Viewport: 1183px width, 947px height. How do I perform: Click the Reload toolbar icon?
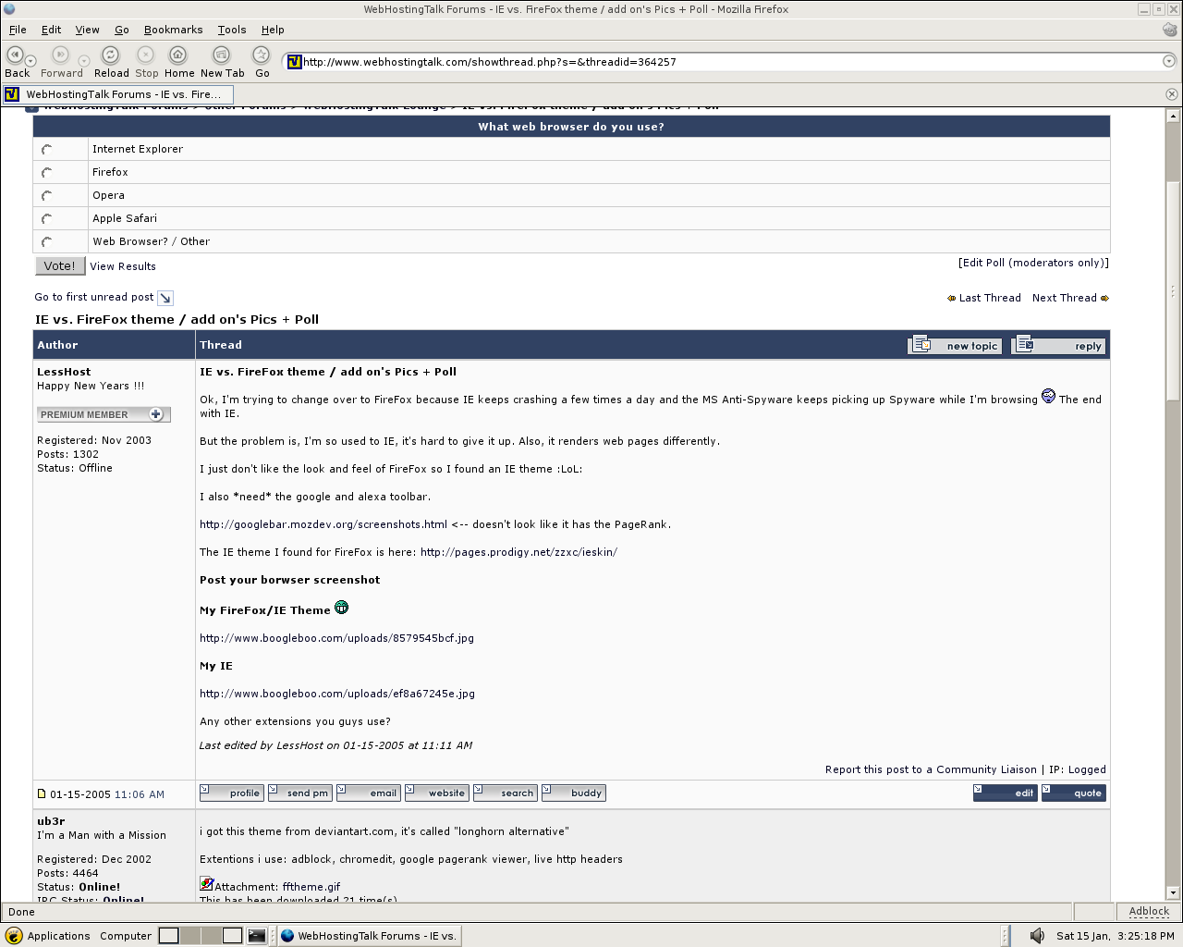point(110,55)
